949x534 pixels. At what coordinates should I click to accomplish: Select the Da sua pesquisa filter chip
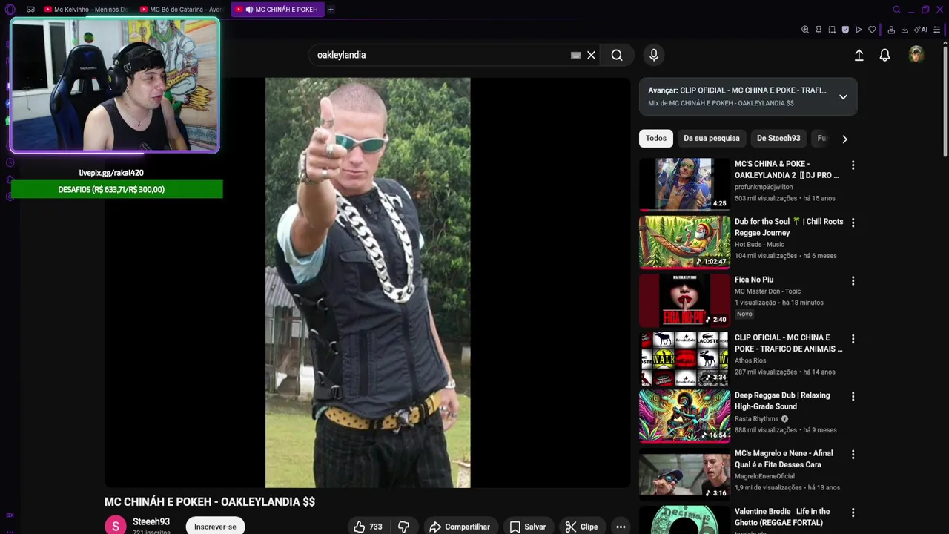click(x=711, y=138)
